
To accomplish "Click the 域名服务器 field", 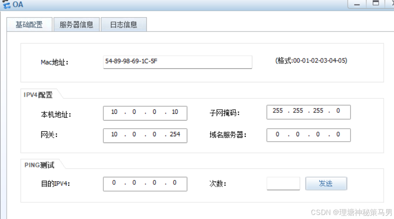I will (x=309, y=135).
